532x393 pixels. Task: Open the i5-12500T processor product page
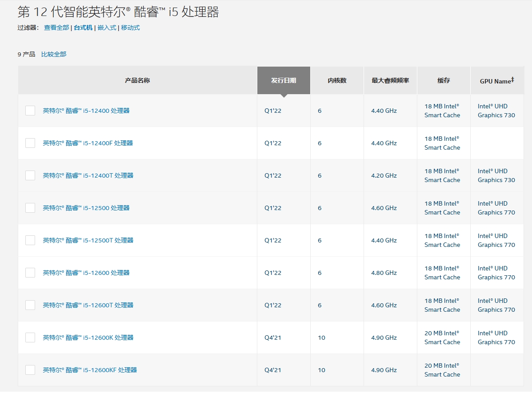(x=88, y=240)
